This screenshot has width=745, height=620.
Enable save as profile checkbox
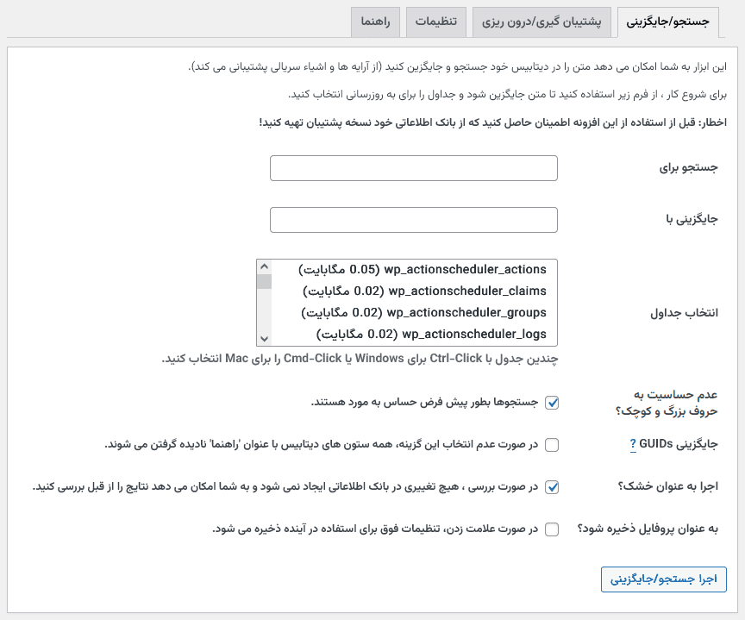[552, 529]
